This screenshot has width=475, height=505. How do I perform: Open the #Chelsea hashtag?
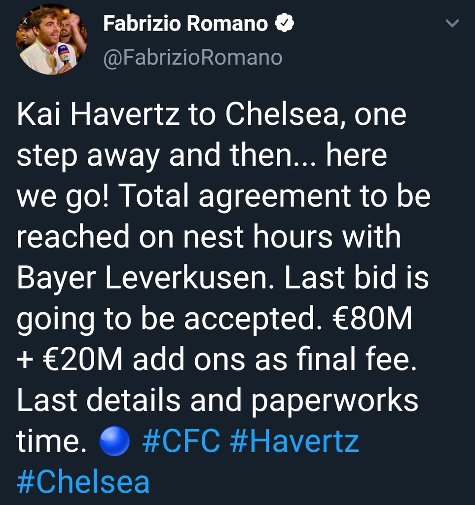[83, 482]
